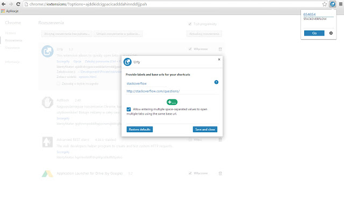Toggle incognito mode checkbox for Urly

pos(59,84)
